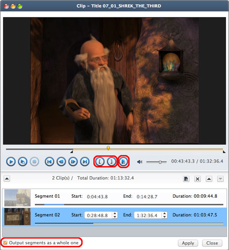Play the video preview
Image resolution: width=229 pixels, height=250 pixels.
(11, 162)
